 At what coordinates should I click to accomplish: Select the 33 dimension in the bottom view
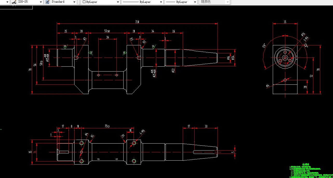click(x=206, y=126)
